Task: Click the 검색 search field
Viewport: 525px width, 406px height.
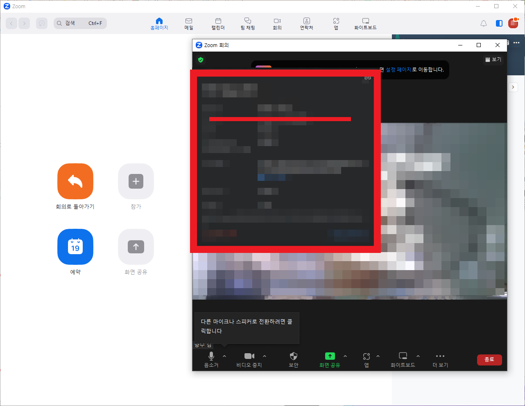Action: (x=80, y=23)
